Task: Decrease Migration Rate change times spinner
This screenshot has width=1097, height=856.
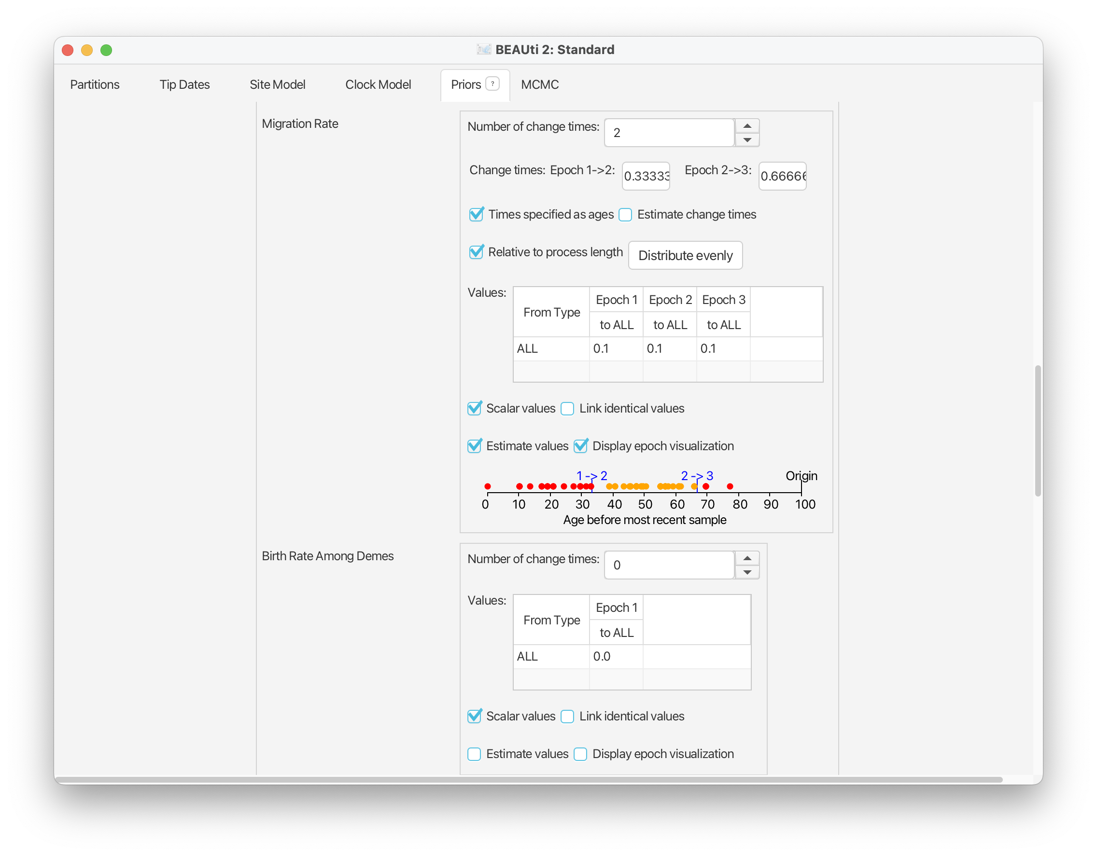Action: (x=747, y=139)
